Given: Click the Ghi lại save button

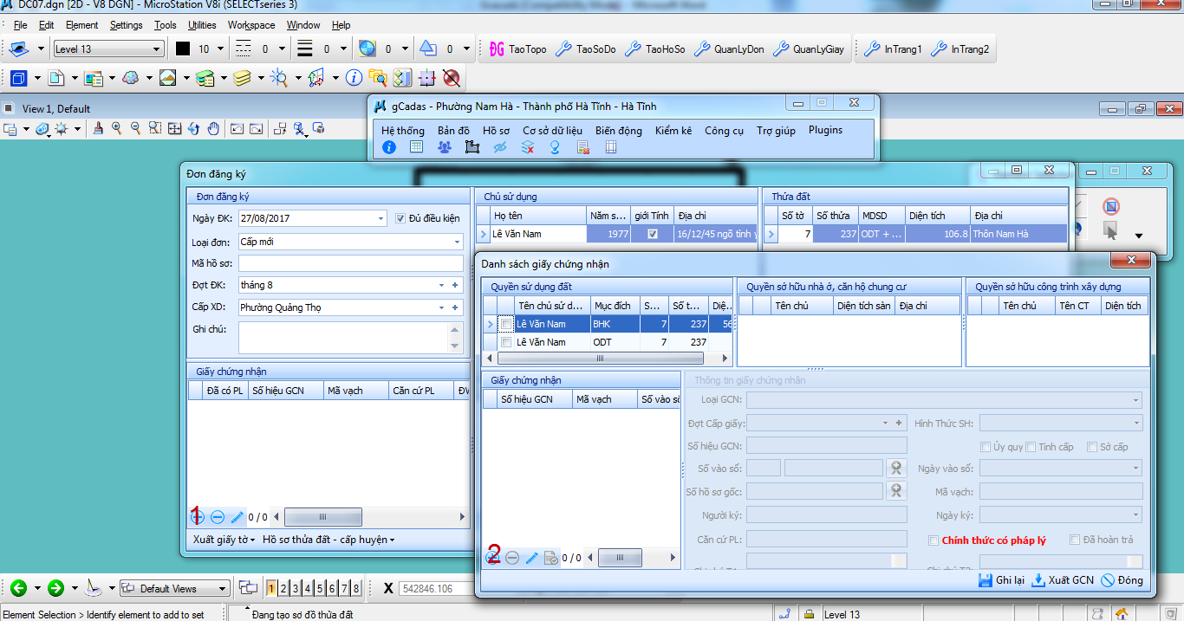Looking at the screenshot, I should 1001,580.
